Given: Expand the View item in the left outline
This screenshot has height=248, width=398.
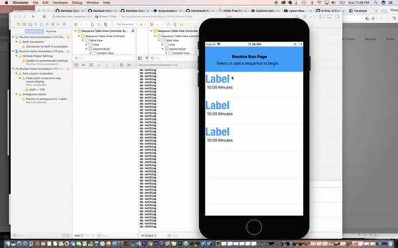Looking at the screenshot, I should pyautogui.click(x=86, y=44).
